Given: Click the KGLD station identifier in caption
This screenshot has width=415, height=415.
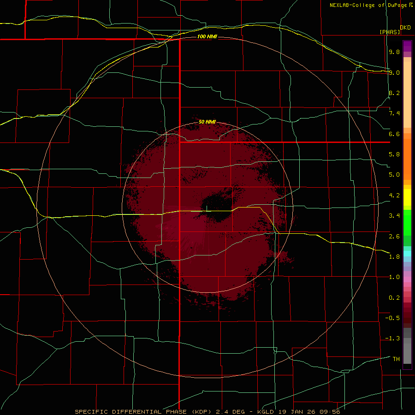Looking at the screenshot, I should [x=266, y=412].
